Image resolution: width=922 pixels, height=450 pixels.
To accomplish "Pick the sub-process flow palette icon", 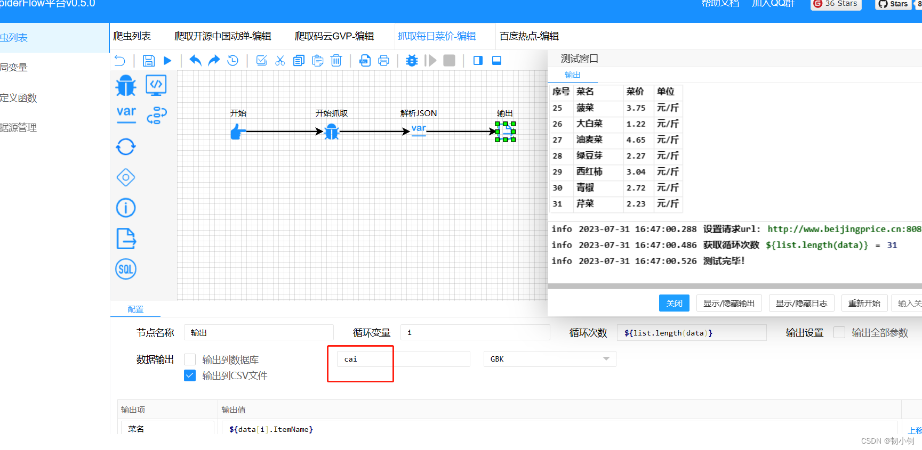I will [157, 115].
